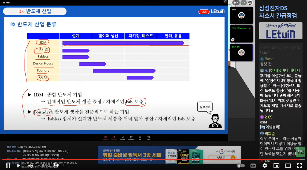Click the 반도체 산업 분류 heading
The image size is (307, 170).
[x=37, y=24]
